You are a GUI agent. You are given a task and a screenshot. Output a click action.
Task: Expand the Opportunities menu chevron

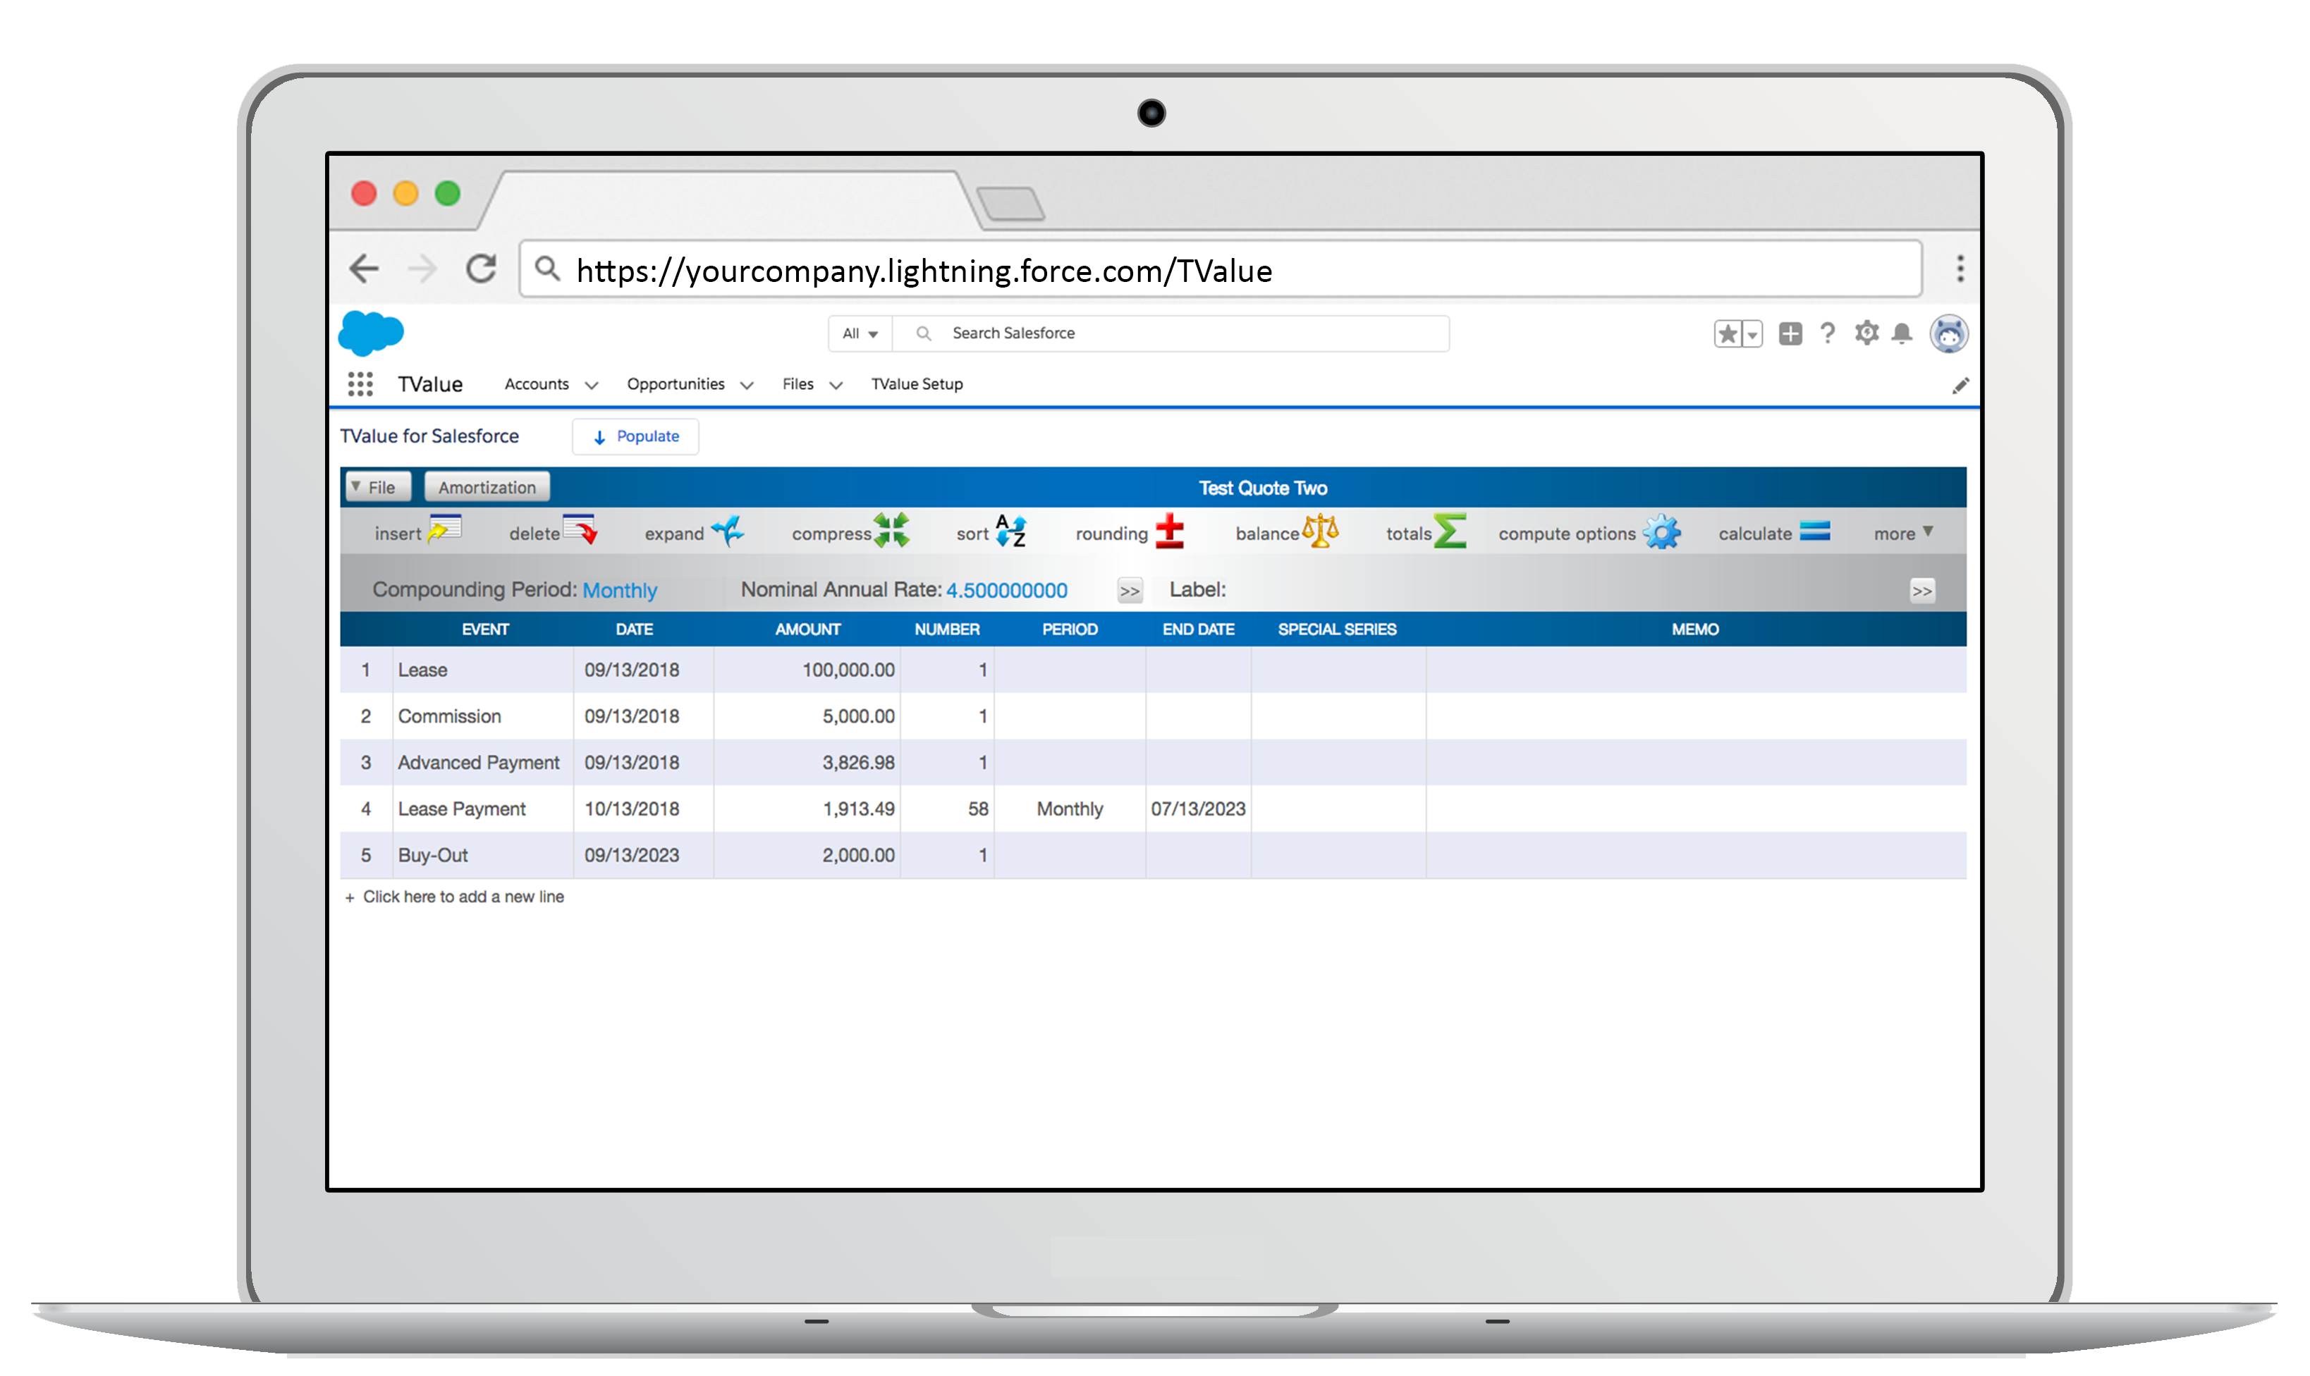pyautogui.click(x=747, y=386)
